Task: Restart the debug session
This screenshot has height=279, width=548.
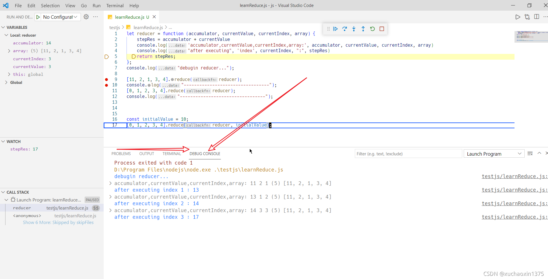Action: coord(372,29)
